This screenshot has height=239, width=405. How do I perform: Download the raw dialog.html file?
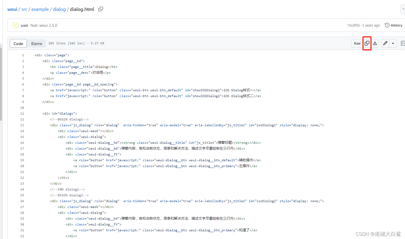click(375, 43)
